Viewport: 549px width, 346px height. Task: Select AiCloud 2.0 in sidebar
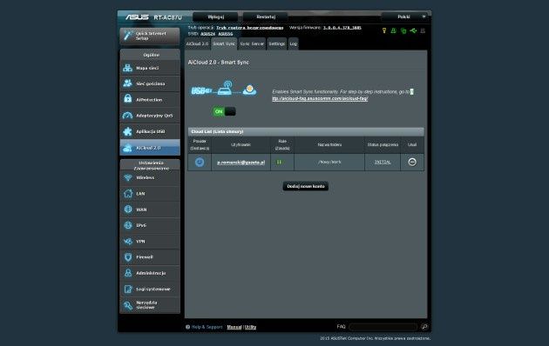pos(150,147)
